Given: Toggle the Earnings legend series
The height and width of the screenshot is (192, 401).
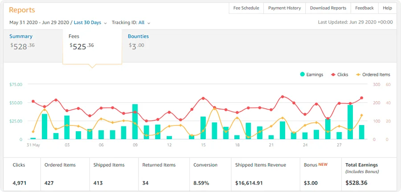Looking at the screenshot, I should click(x=312, y=74).
